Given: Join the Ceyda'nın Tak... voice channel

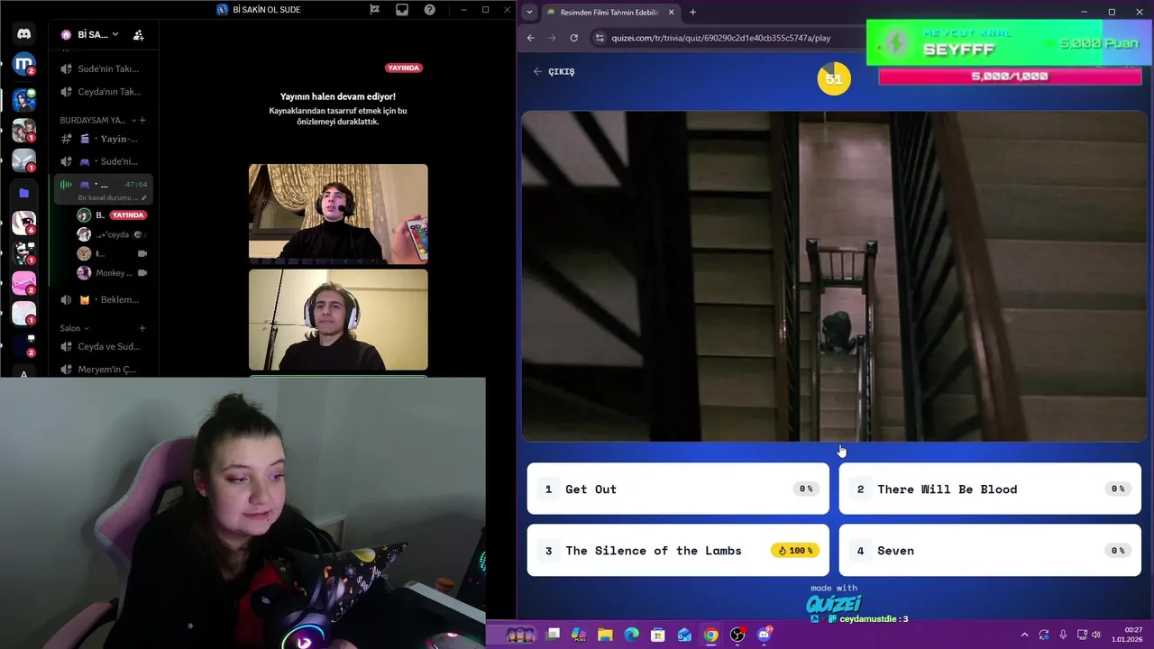Looking at the screenshot, I should point(104,91).
